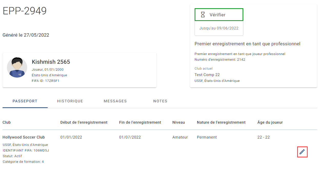Click Début de l'enregistrement column header
The width and height of the screenshot is (321, 171).
pyautogui.click(x=84, y=122)
